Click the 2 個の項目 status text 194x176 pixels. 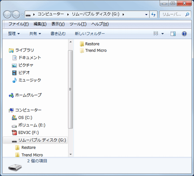37,161
